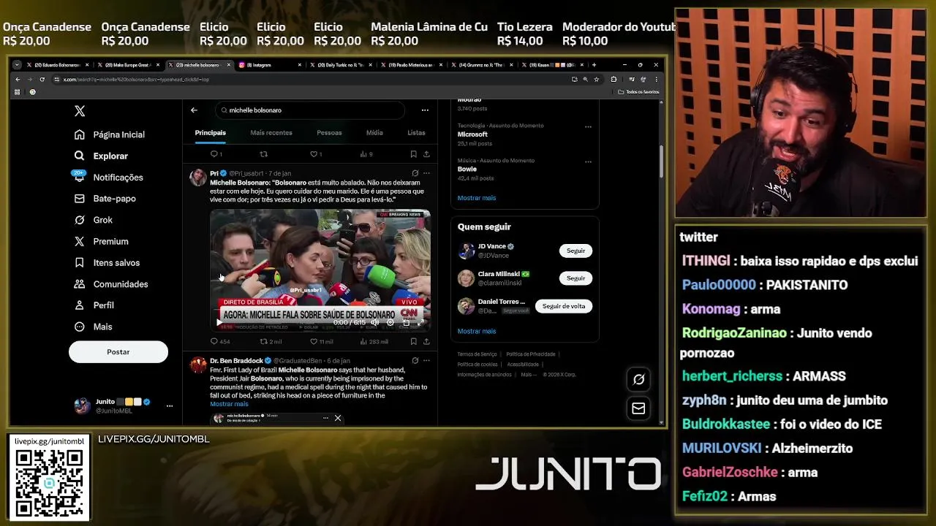Screen dimensions: 936x526
Task: Open Grok from the sidebar
Action: [93, 220]
